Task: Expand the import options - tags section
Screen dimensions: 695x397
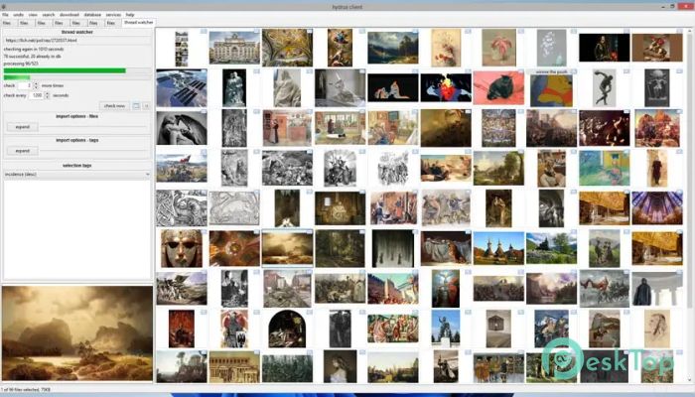Action: [22, 151]
